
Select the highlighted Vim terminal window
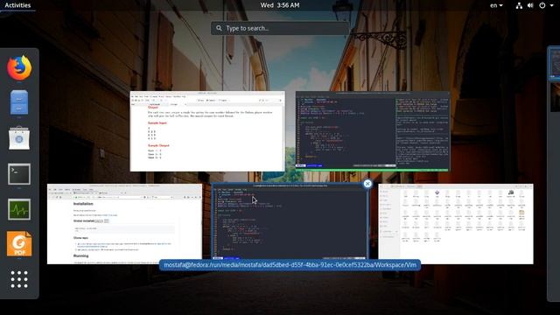290,221
